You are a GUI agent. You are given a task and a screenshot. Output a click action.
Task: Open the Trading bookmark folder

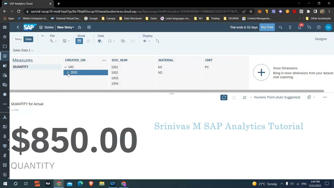point(213,19)
